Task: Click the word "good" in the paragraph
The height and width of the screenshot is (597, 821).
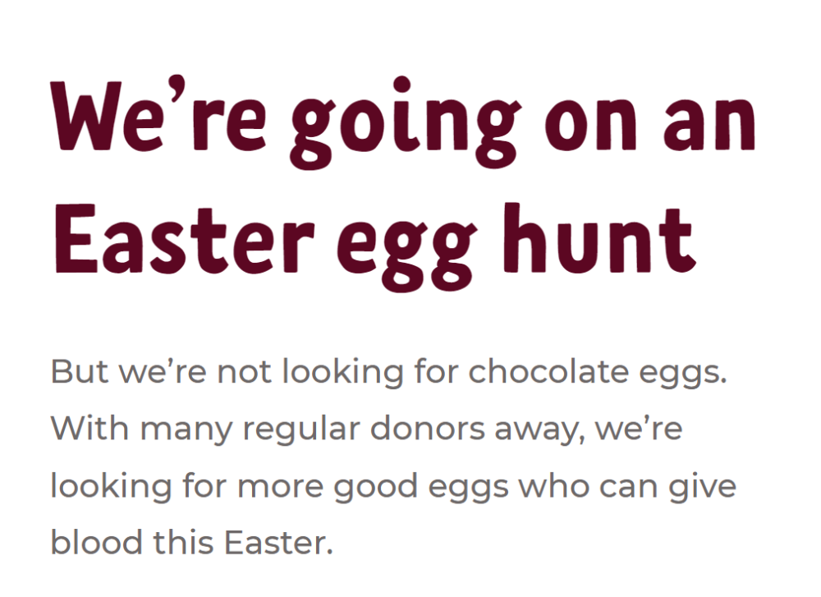Action: 375,488
